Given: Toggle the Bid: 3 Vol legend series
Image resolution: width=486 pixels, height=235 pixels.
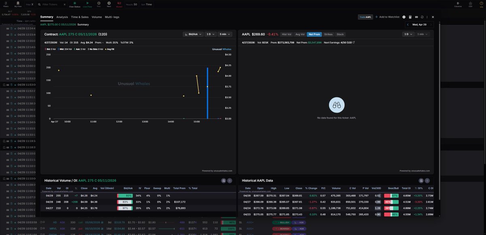Looking at the screenshot, I should coord(51,49).
